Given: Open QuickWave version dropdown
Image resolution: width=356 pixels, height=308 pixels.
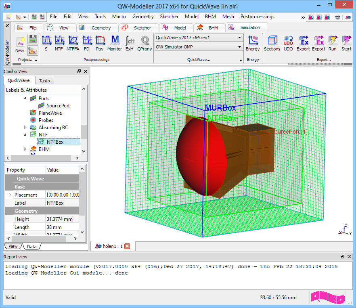Looking at the screenshot, I should point(239,38).
